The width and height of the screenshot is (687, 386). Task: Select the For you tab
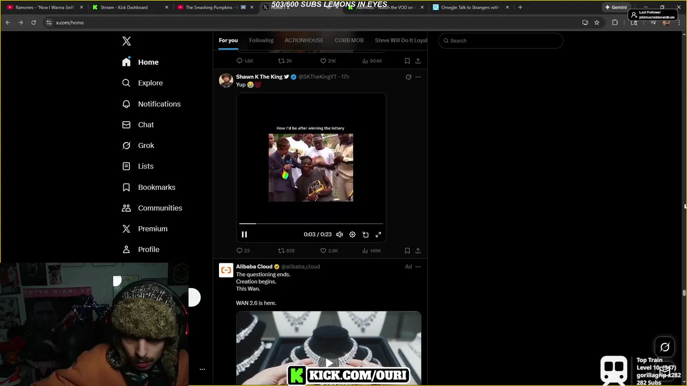pyautogui.click(x=228, y=40)
